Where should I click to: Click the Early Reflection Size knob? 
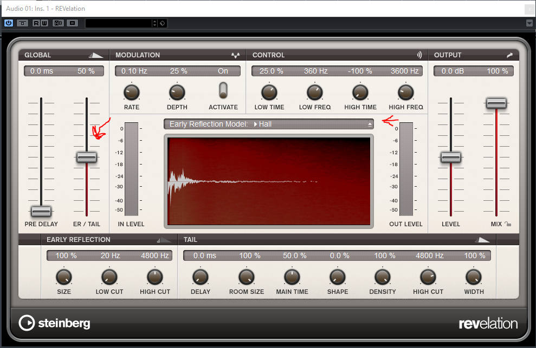[64, 277]
